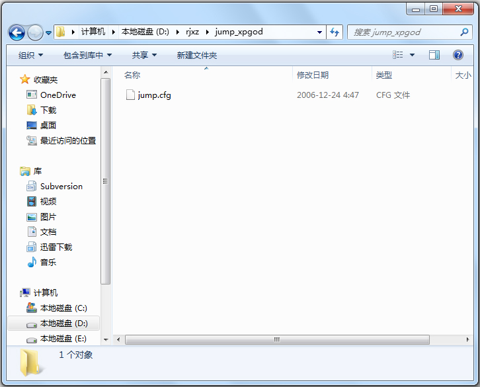Sort by the 大小 column header
The width and height of the screenshot is (480, 387).
[463, 75]
